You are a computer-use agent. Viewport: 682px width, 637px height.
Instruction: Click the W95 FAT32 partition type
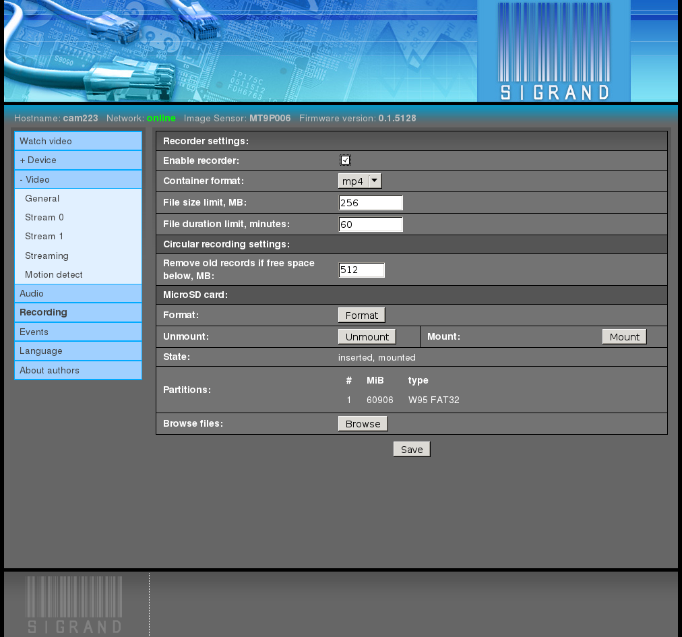click(433, 400)
